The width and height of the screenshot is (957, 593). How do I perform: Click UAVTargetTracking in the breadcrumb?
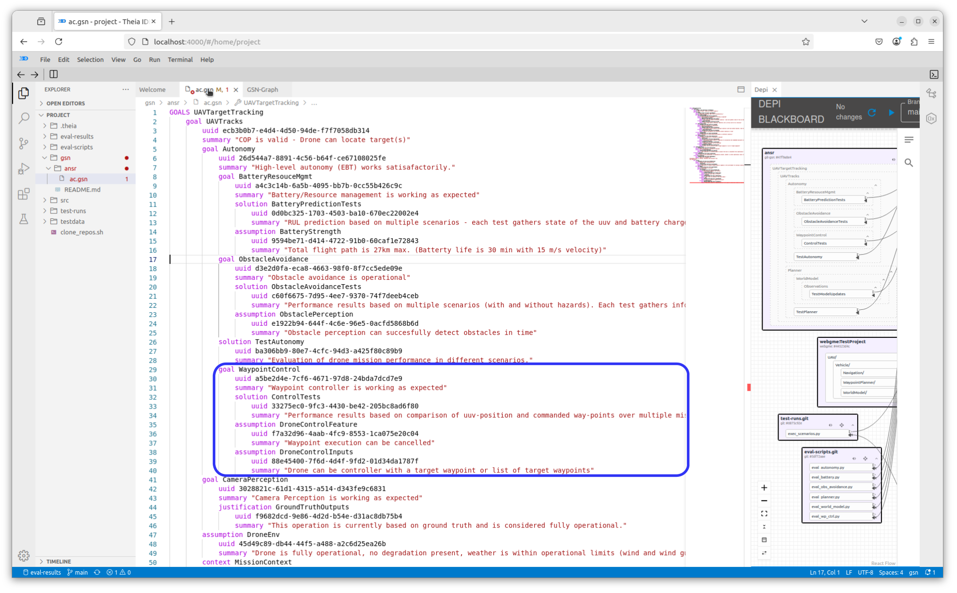coord(271,103)
